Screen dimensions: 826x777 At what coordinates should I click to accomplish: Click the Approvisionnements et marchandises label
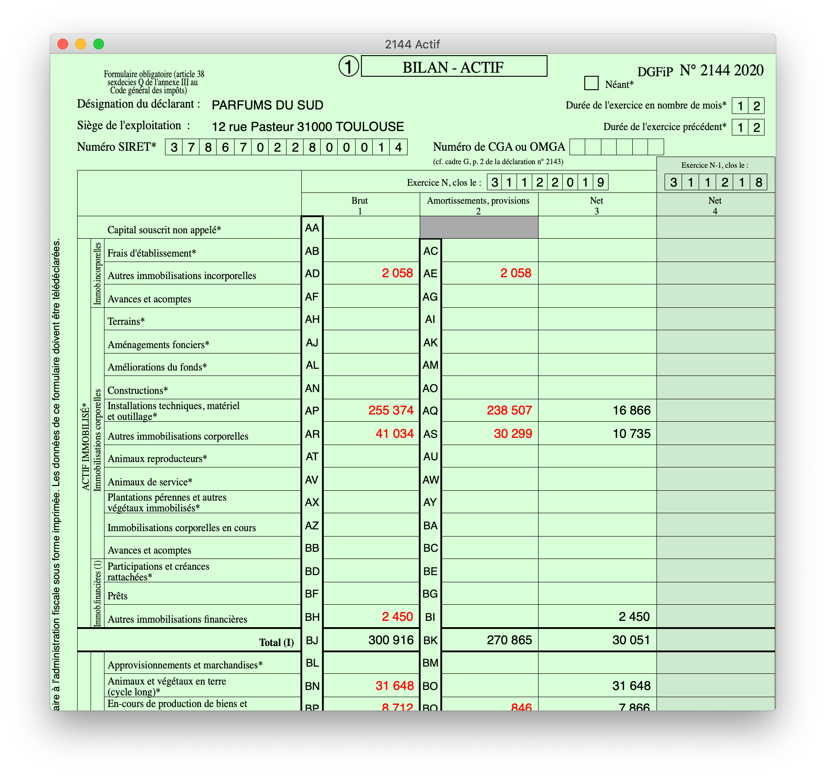pos(185,665)
